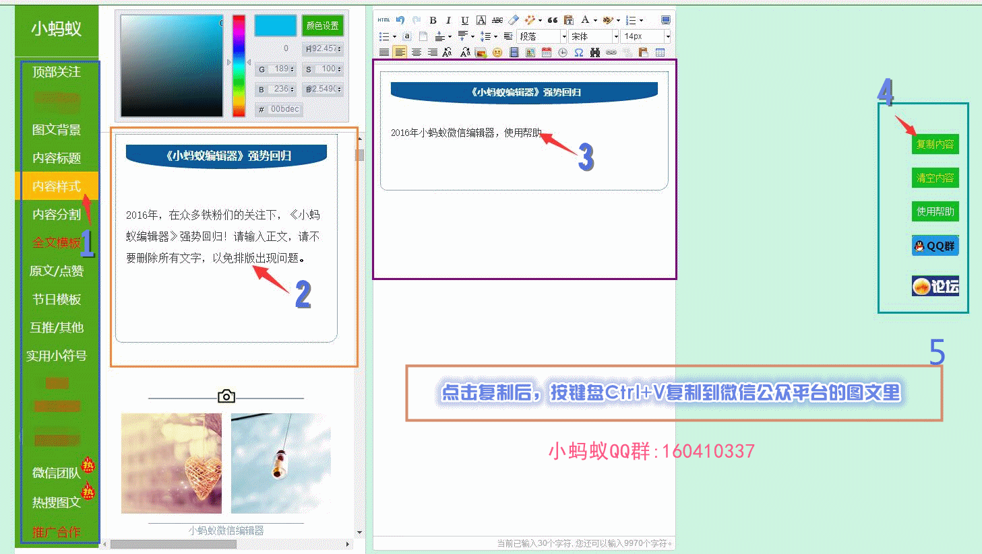Open HTML source view in editor toolbar

[383, 20]
